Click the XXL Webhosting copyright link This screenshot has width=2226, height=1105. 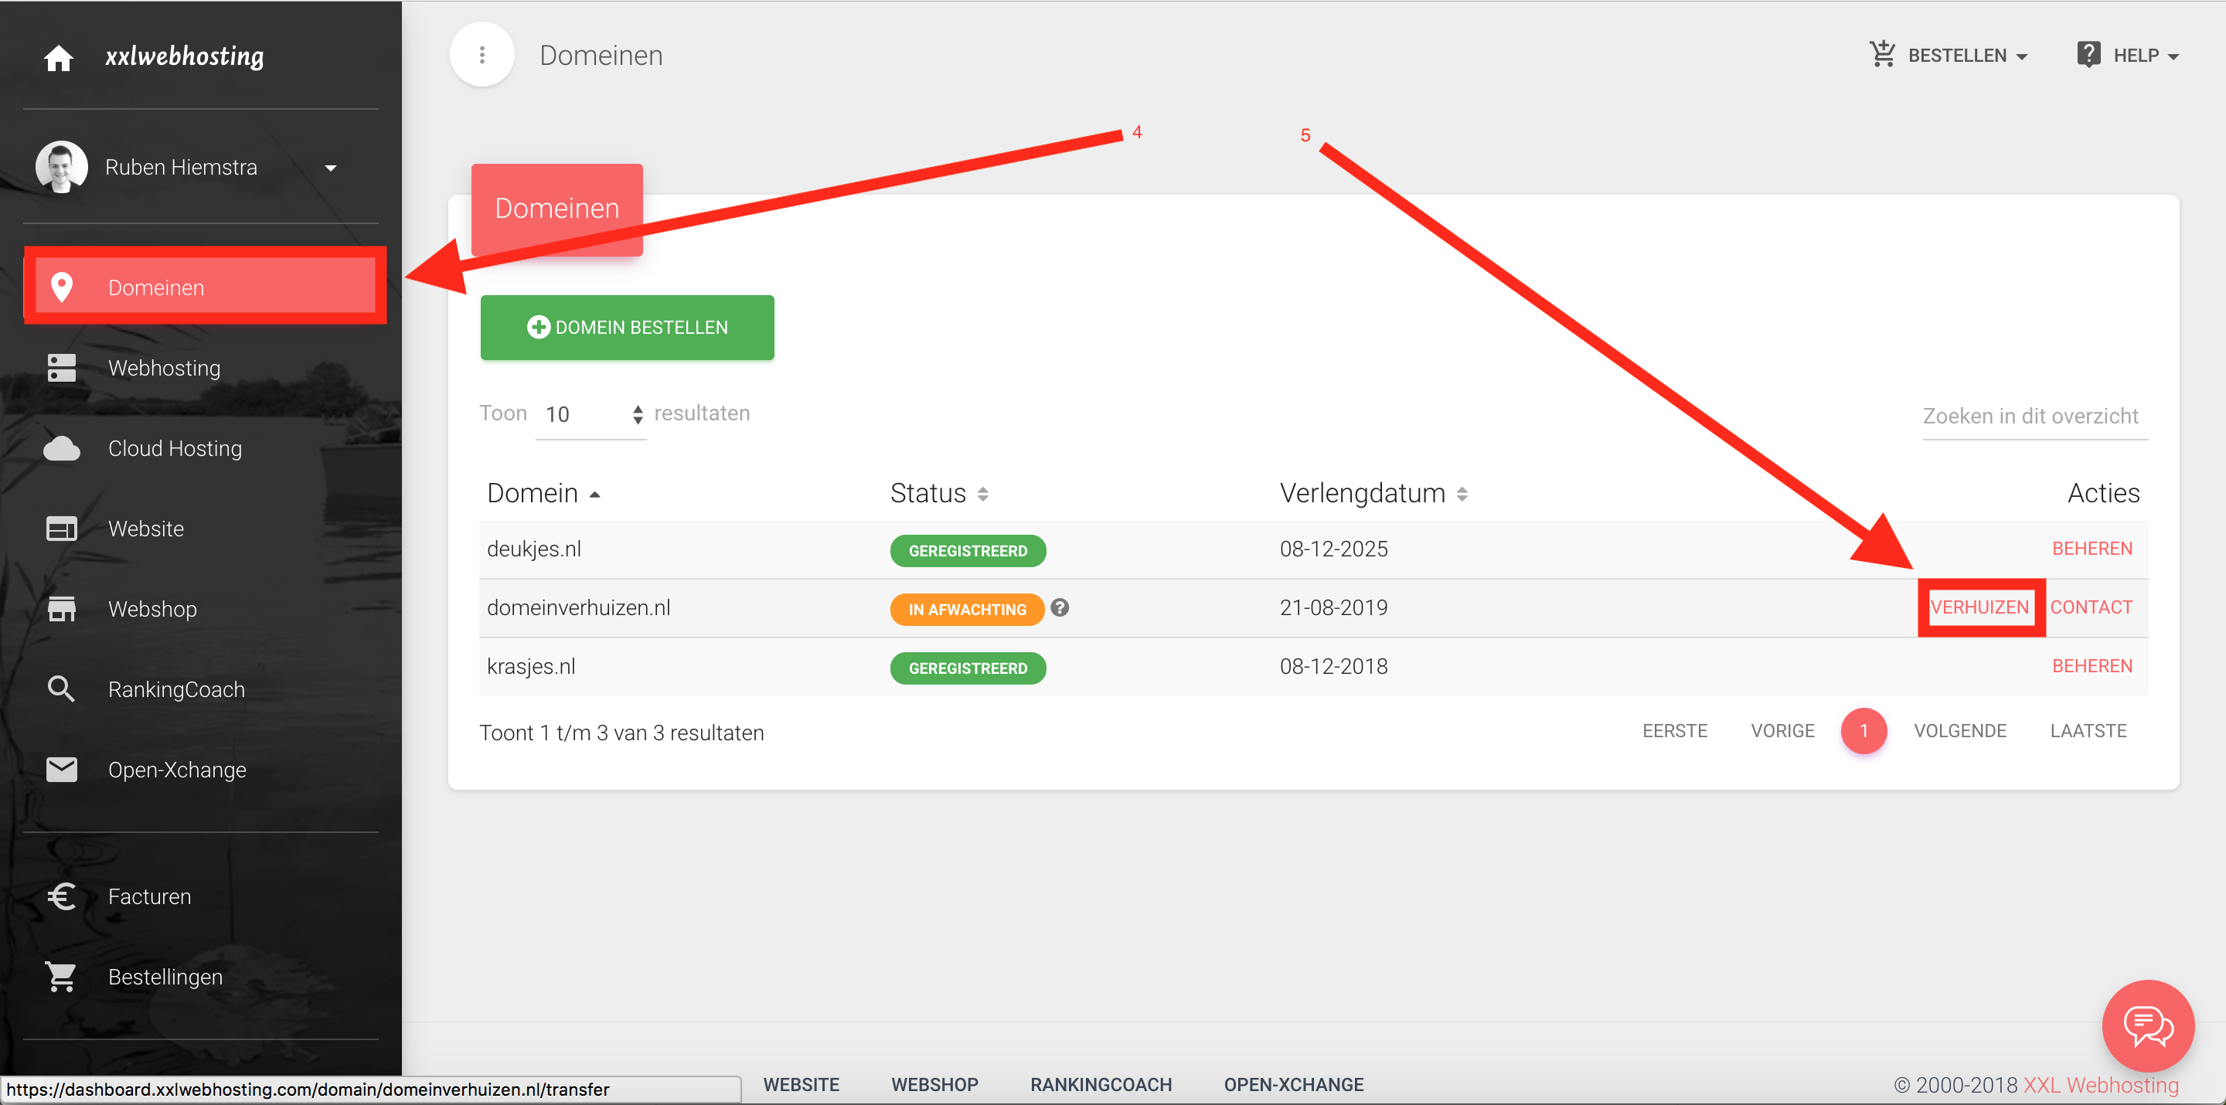(2101, 1085)
